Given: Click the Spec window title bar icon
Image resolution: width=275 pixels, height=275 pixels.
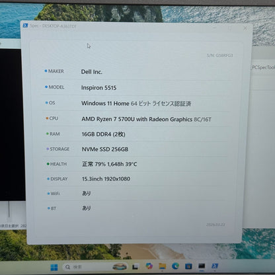Looking at the screenshot, I should pos(25,26).
